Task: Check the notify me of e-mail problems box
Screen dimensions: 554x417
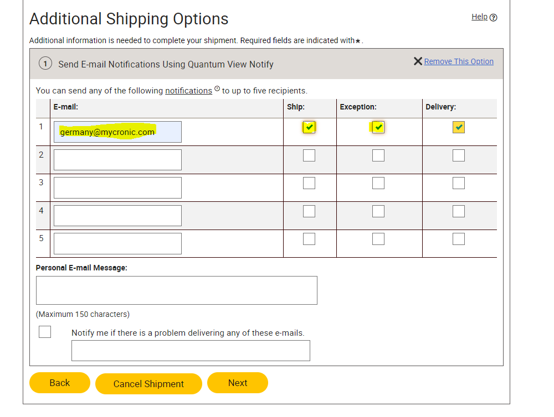Action: [x=45, y=332]
